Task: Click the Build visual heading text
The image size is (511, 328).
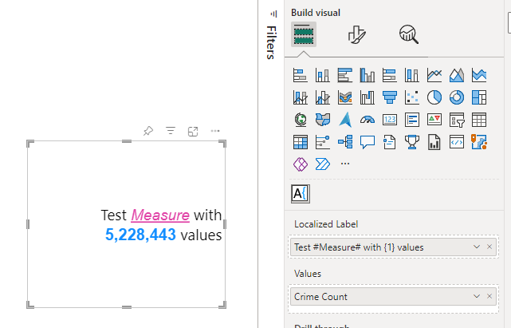Action: click(x=316, y=13)
